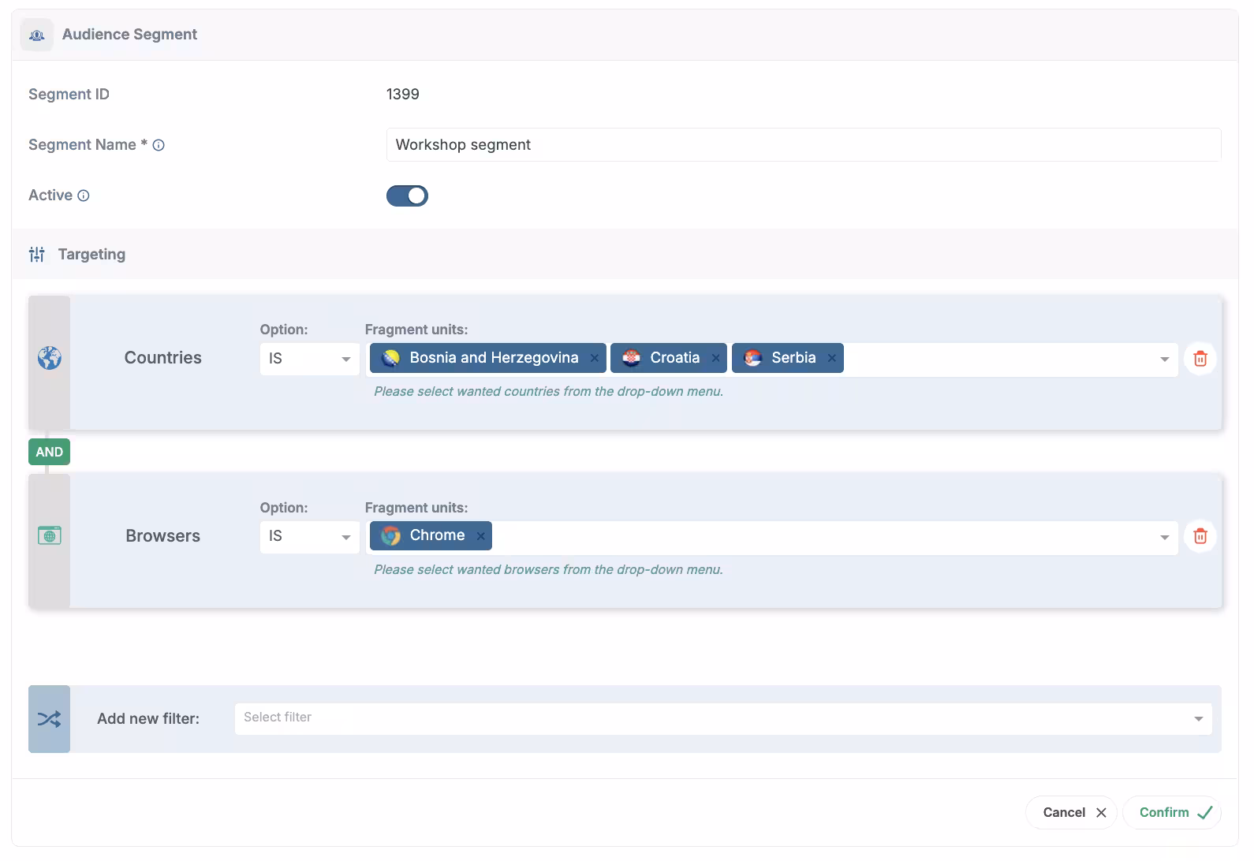Delete the Browsers filter with trash icon
Viewport: 1254px width, 861px height.
pyautogui.click(x=1200, y=536)
